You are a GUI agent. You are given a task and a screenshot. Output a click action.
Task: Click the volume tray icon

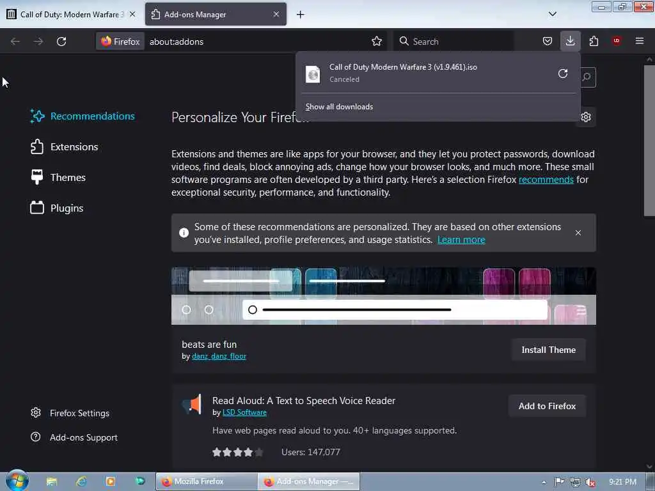590,482
